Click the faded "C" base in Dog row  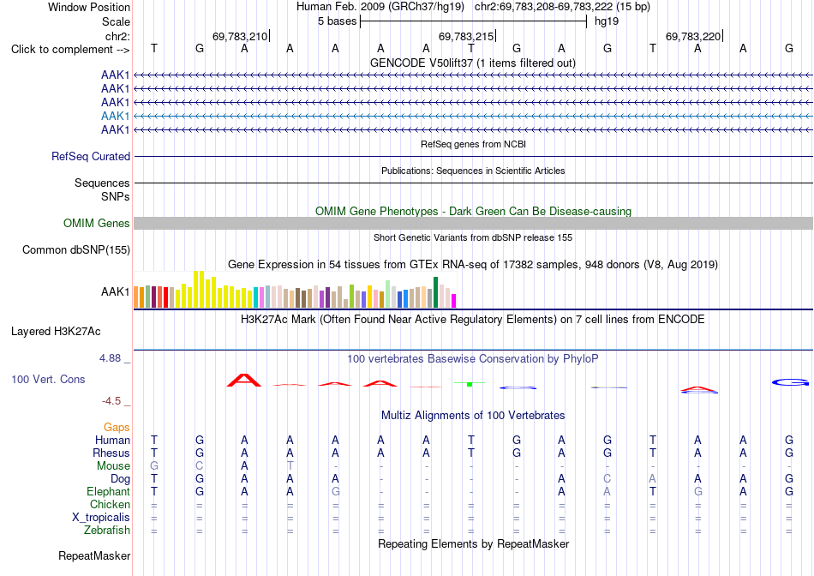click(x=607, y=478)
